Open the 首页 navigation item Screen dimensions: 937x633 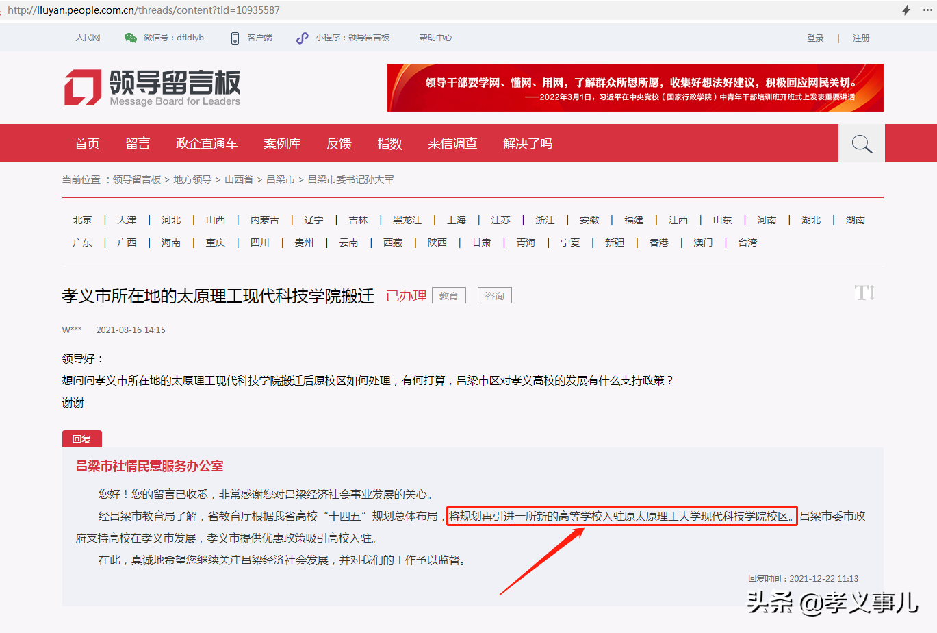(88, 144)
